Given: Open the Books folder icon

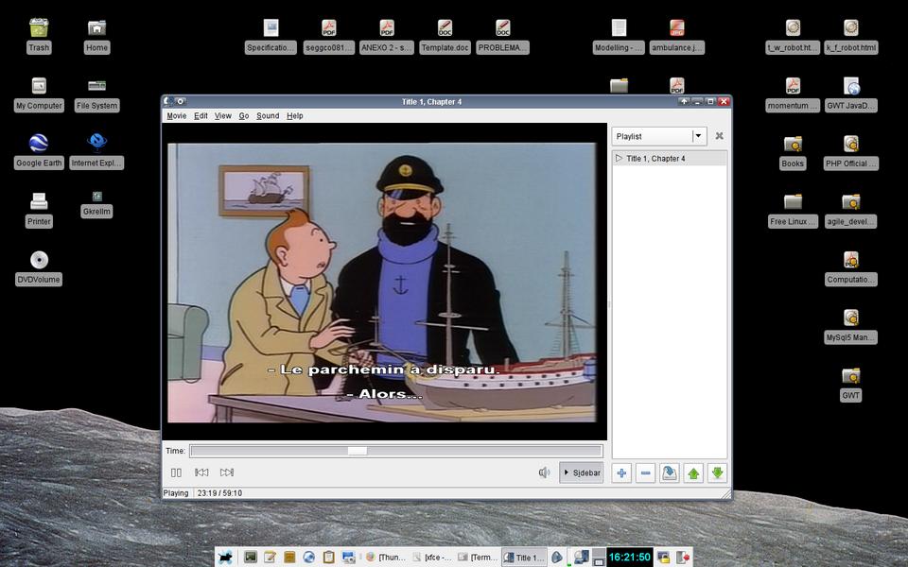Looking at the screenshot, I should tap(793, 152).
